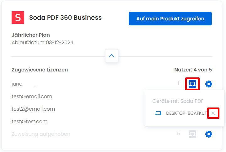Select test@test.com license entry
The height and width of the screenshot is (152, 226).
(30, 122)
